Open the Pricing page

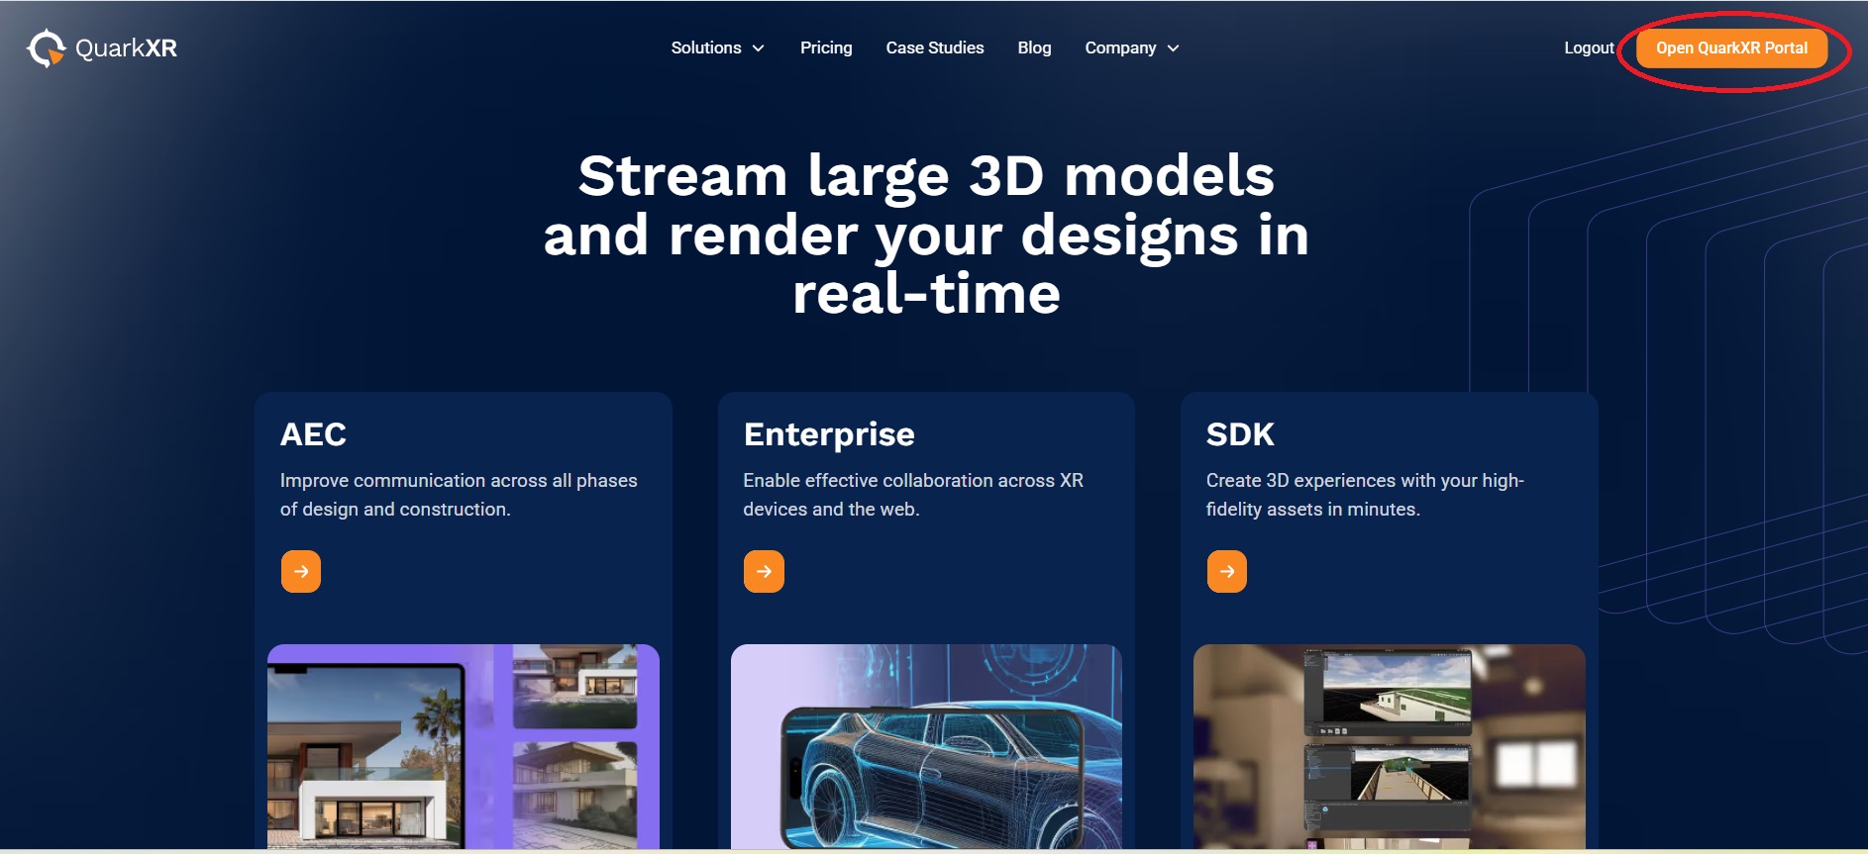(826, 47)
